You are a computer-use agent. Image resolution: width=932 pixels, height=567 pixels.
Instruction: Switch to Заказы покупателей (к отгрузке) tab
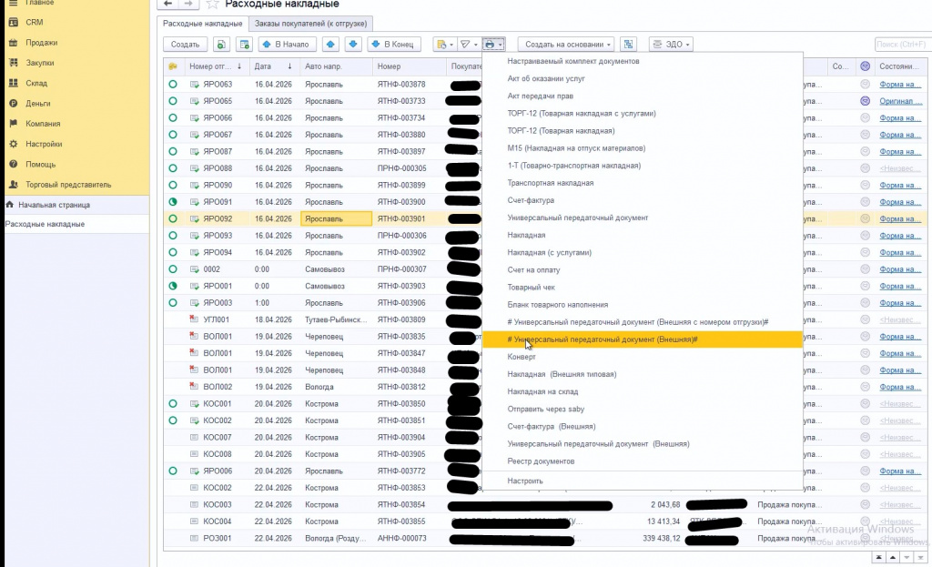click(310, 24)
